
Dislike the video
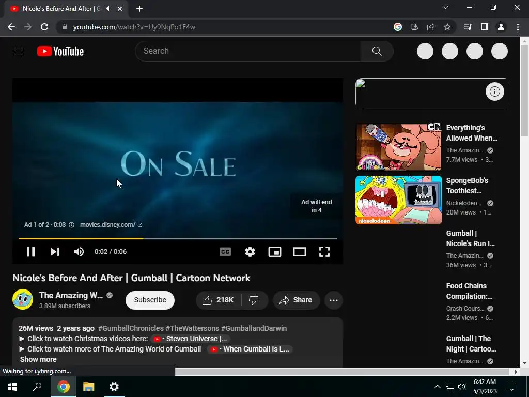pos(254,300)
